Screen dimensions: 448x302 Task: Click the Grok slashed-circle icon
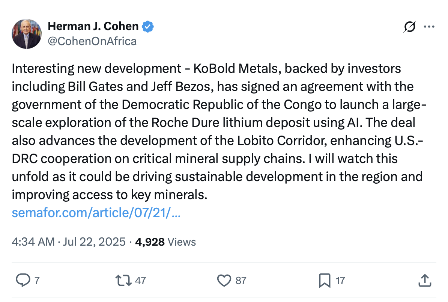point(410,27)
